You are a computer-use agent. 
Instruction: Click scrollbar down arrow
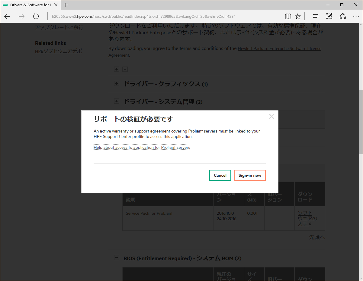pyautogui.click(x=361, y=278)
